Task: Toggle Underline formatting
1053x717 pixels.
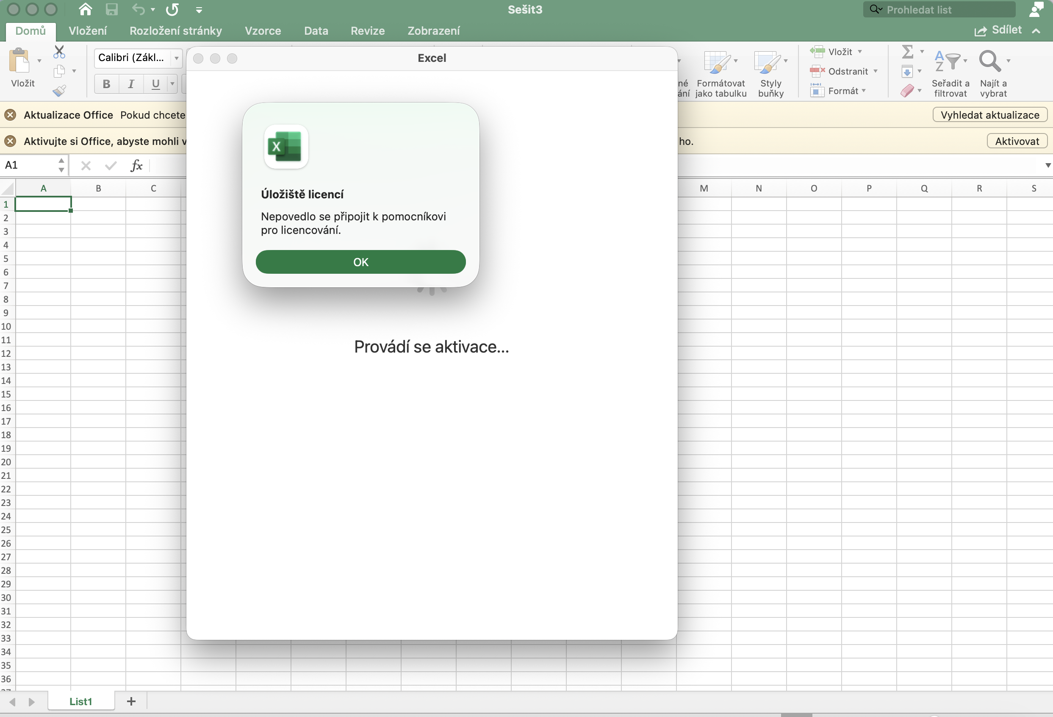Action: coord(155,84)
